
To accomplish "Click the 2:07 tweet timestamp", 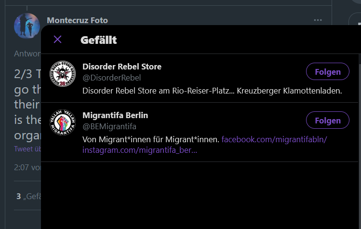I will (x=27, y=167).
